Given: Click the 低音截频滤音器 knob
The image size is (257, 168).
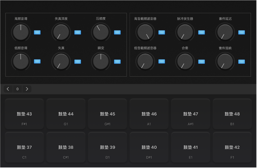Looking at the screenshot, I should [x=145, y=61].
